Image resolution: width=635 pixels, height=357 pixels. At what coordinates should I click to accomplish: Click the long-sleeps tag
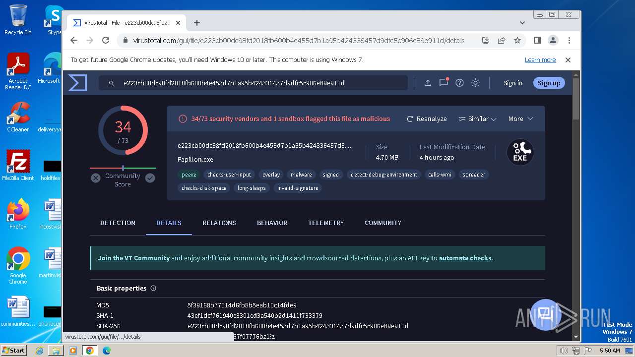click(x=252, y=188)
